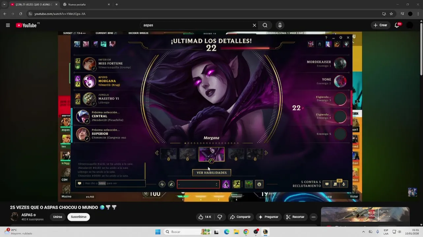
Task: Open the YouTube hamburger guide menu
Action: (8, 25)
